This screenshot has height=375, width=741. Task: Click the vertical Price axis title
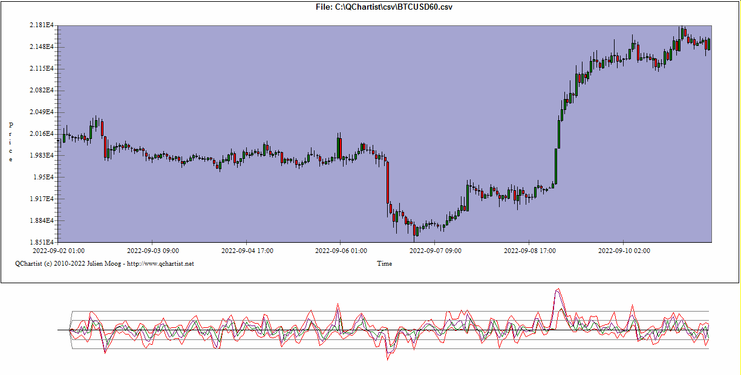click(x=10, y=142)
